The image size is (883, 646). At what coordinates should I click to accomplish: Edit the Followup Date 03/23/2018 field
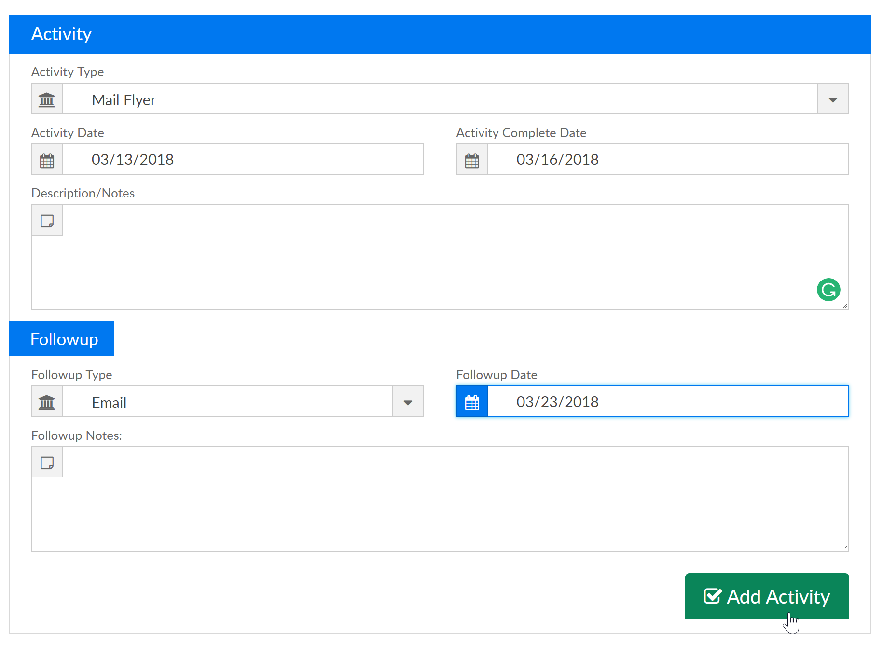668,402
